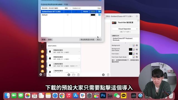Click the GESTURES section header
The width and height of the screenshot is (178, 100).
coord(52,46)
